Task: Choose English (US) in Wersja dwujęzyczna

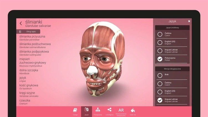Action: 160,92
